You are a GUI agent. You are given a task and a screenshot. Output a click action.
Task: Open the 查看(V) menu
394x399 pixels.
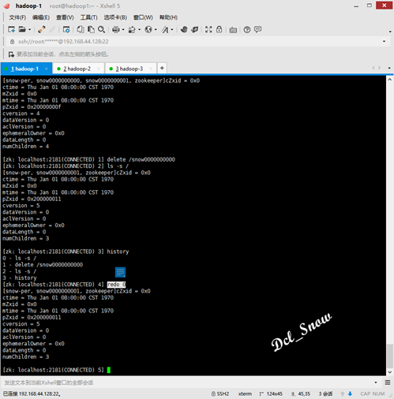tap(65, 17)
